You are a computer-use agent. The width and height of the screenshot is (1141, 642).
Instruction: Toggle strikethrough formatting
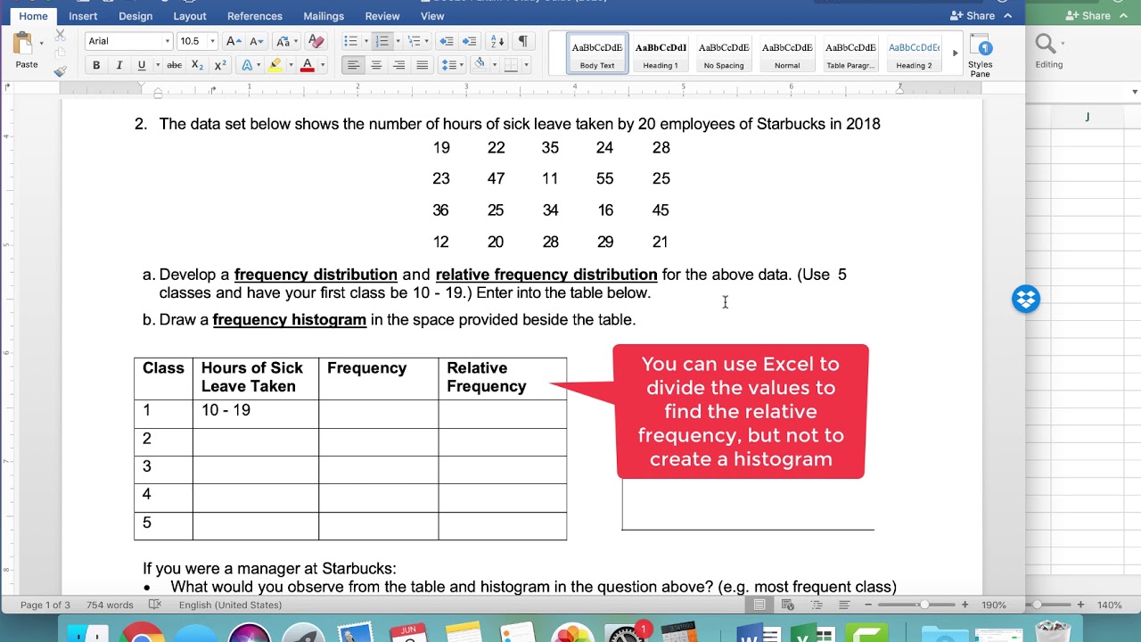coord(174,65)
